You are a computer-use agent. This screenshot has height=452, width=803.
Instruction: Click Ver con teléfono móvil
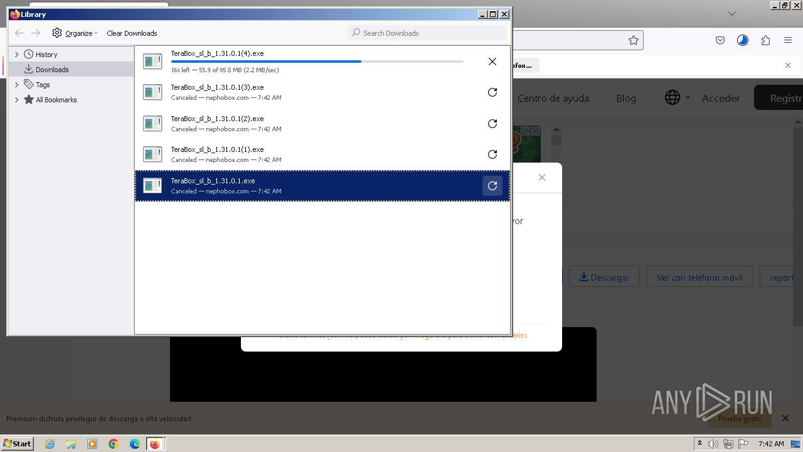pos(699,277)
